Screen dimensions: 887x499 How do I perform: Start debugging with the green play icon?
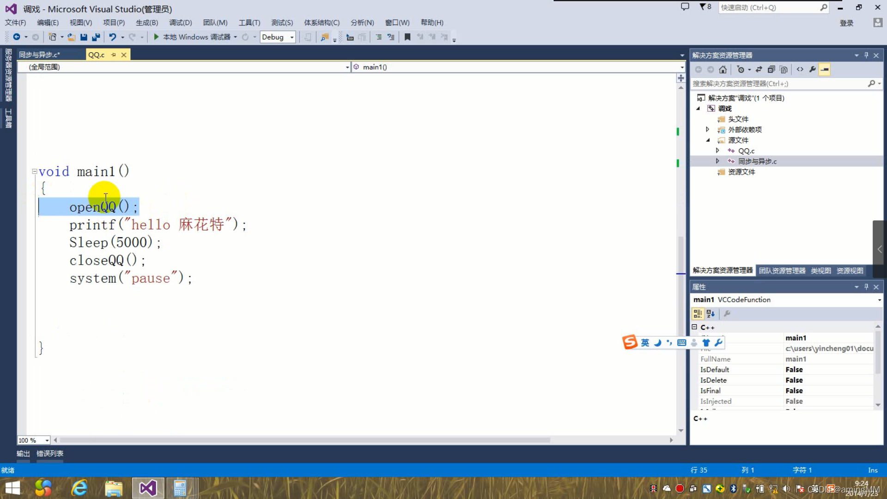(x=156, y=37)
